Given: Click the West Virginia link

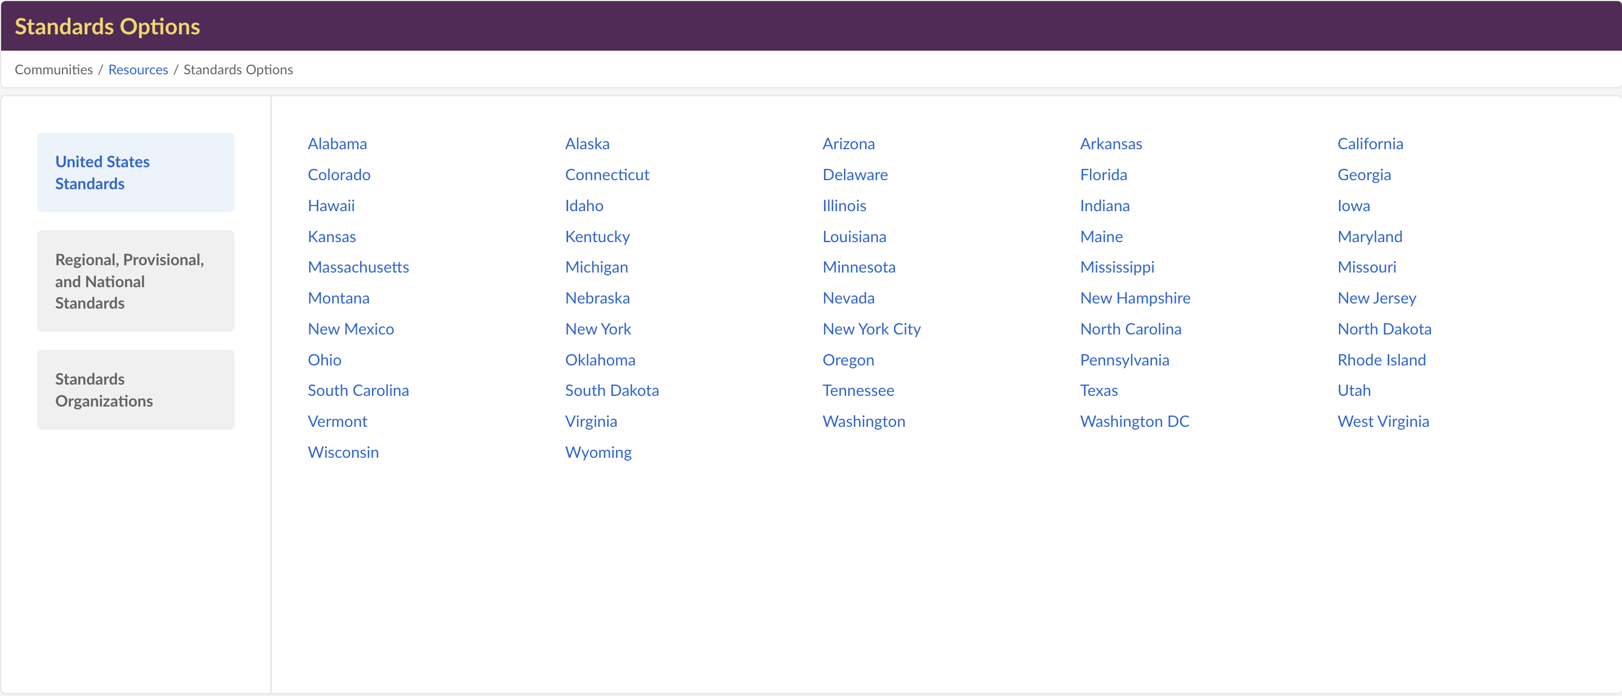Looking at the screenshot, I should pos(1382,421).
